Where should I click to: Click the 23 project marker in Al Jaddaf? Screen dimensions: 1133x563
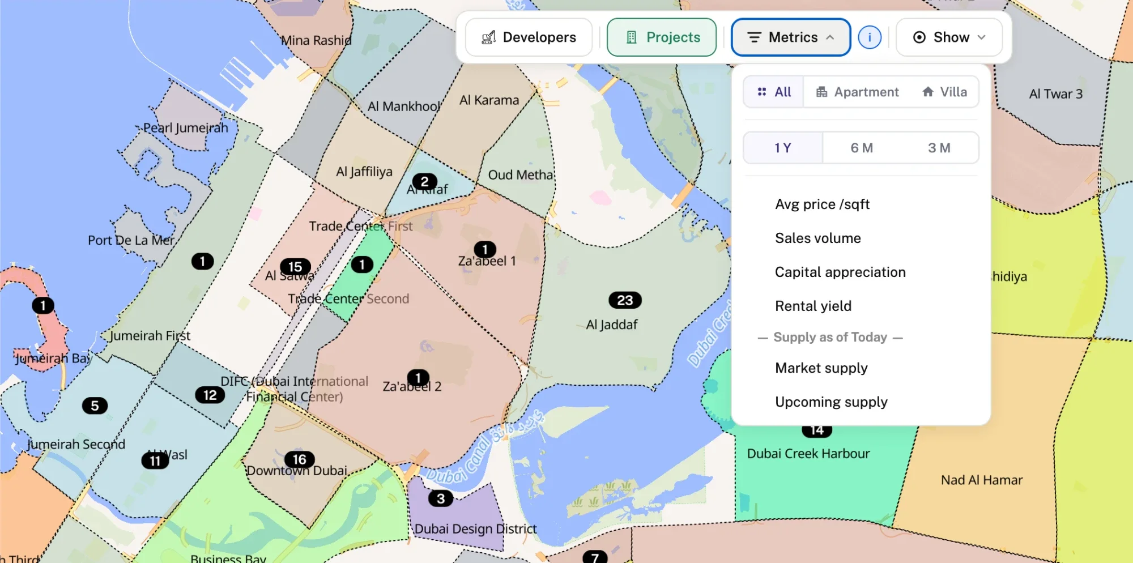625,300
